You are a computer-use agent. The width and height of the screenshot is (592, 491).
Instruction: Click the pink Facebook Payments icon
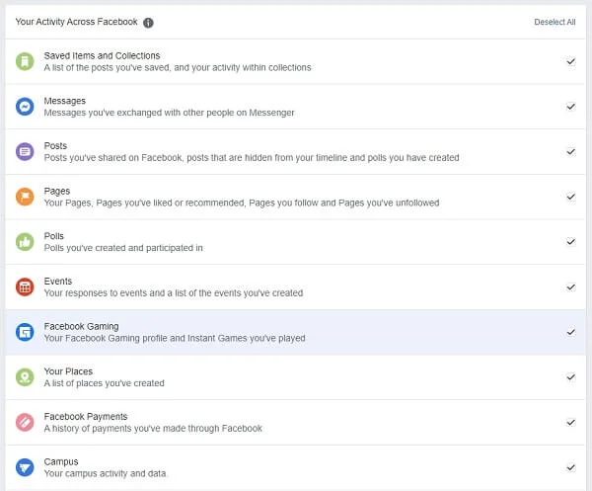click(25, 422)
